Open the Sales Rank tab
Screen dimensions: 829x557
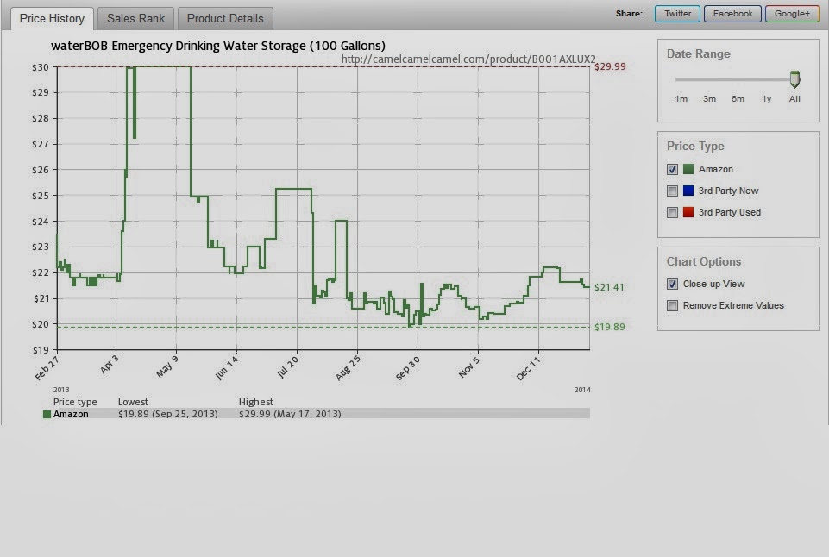(136, 18)
